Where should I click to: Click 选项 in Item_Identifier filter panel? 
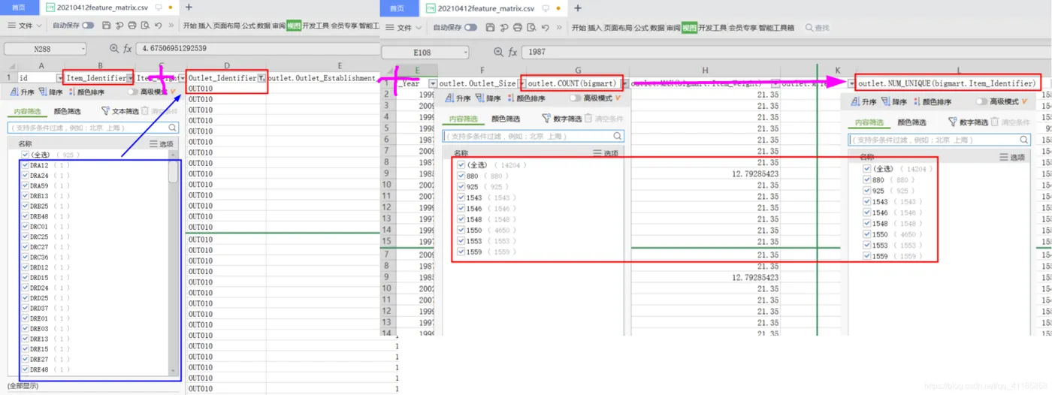(162, 144)
